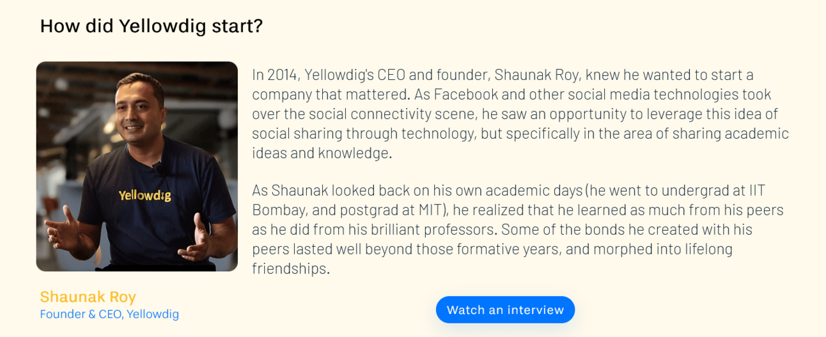Click the Yellowdig logo on the t-shirt
Viewport: 826px width, 337px height.
coord(145,195)
